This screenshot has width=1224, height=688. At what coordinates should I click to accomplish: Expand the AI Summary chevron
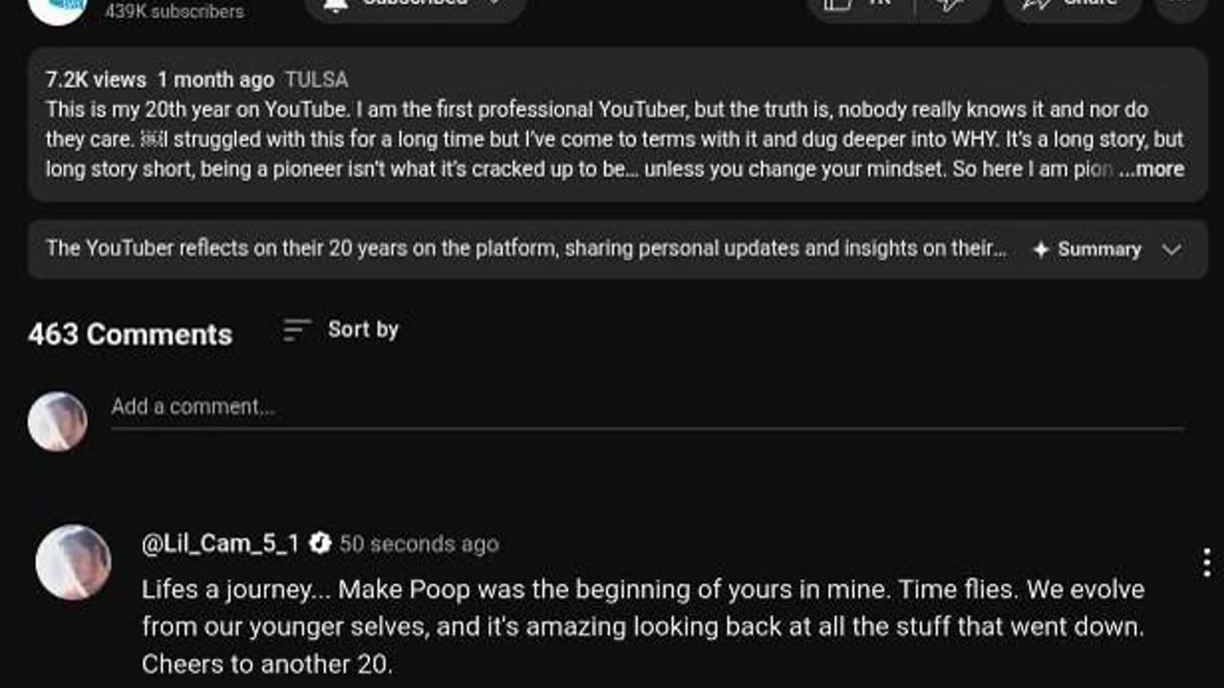(1171, 249)
